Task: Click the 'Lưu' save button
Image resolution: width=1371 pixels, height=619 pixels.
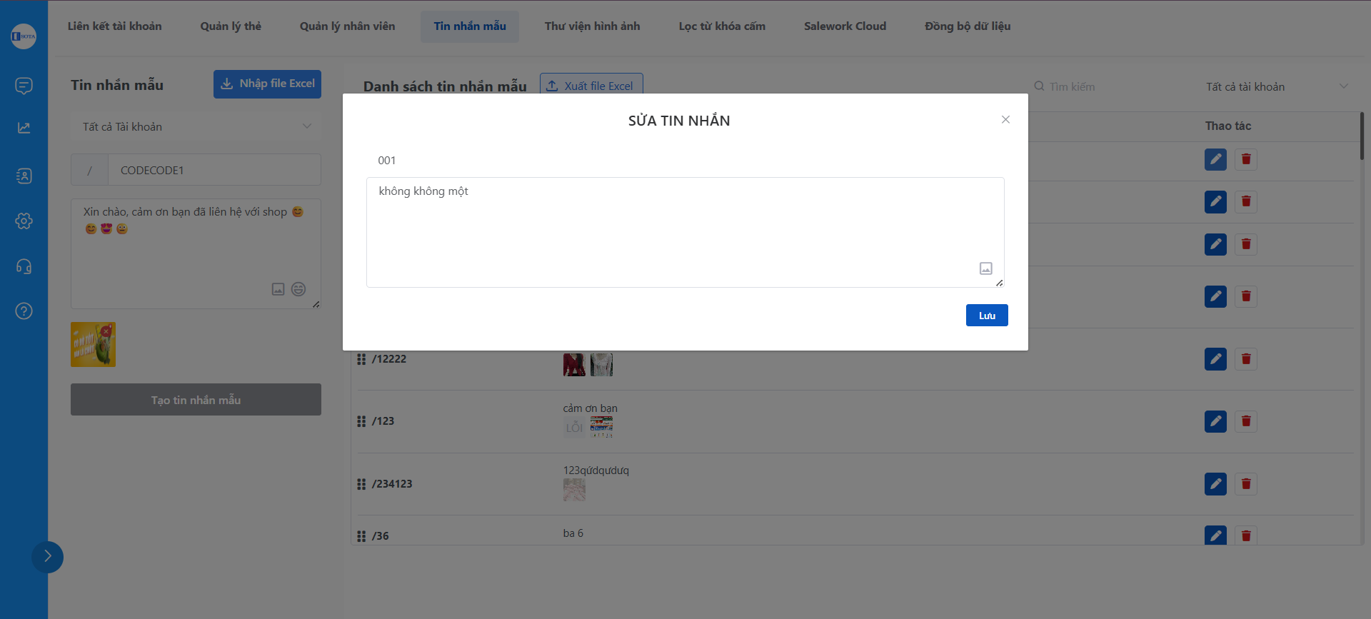Action: [x=986, y=316]
